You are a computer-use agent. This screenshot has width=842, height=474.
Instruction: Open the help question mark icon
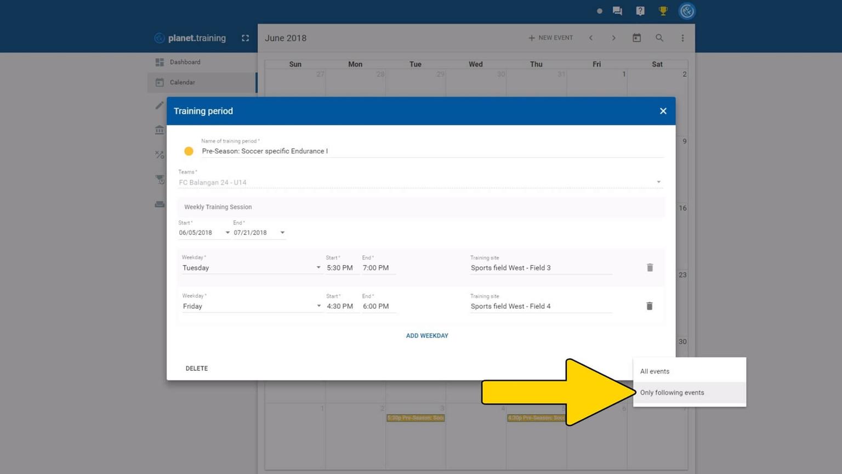click(x=640, y=11)
